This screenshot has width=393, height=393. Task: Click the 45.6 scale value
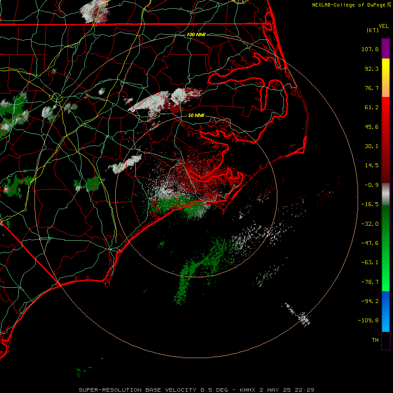coord(372,127)
